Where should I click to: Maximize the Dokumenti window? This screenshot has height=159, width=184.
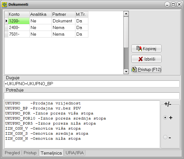(173, 4)
